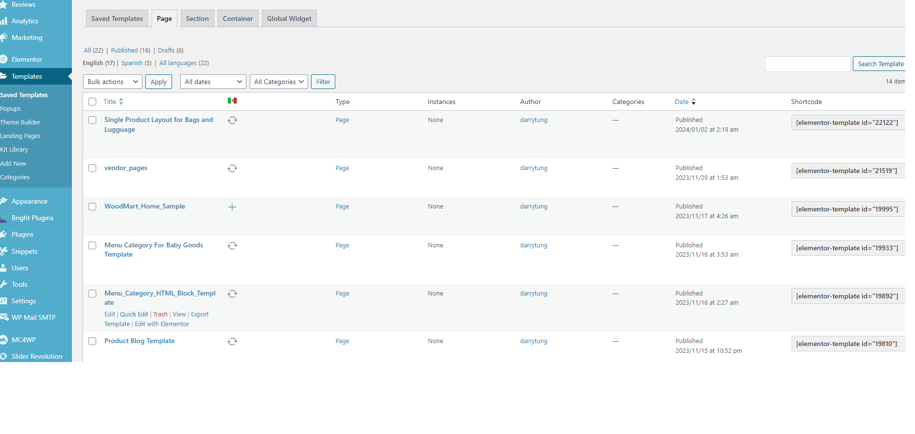Click the Bright Plugins icon
The height and width of the screenshot is (434, 915).
pyautogui.click(x=3, y=218)
